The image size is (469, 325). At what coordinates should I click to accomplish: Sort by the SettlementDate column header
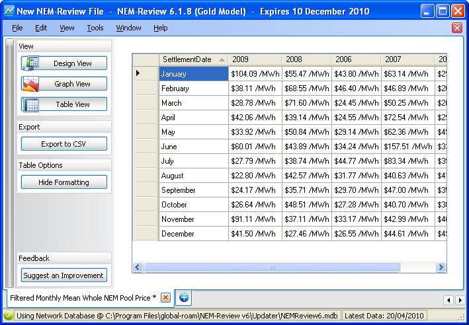pos(194,59)
